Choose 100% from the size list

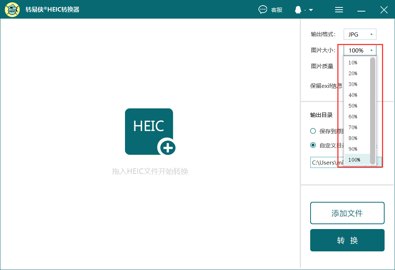357,160
